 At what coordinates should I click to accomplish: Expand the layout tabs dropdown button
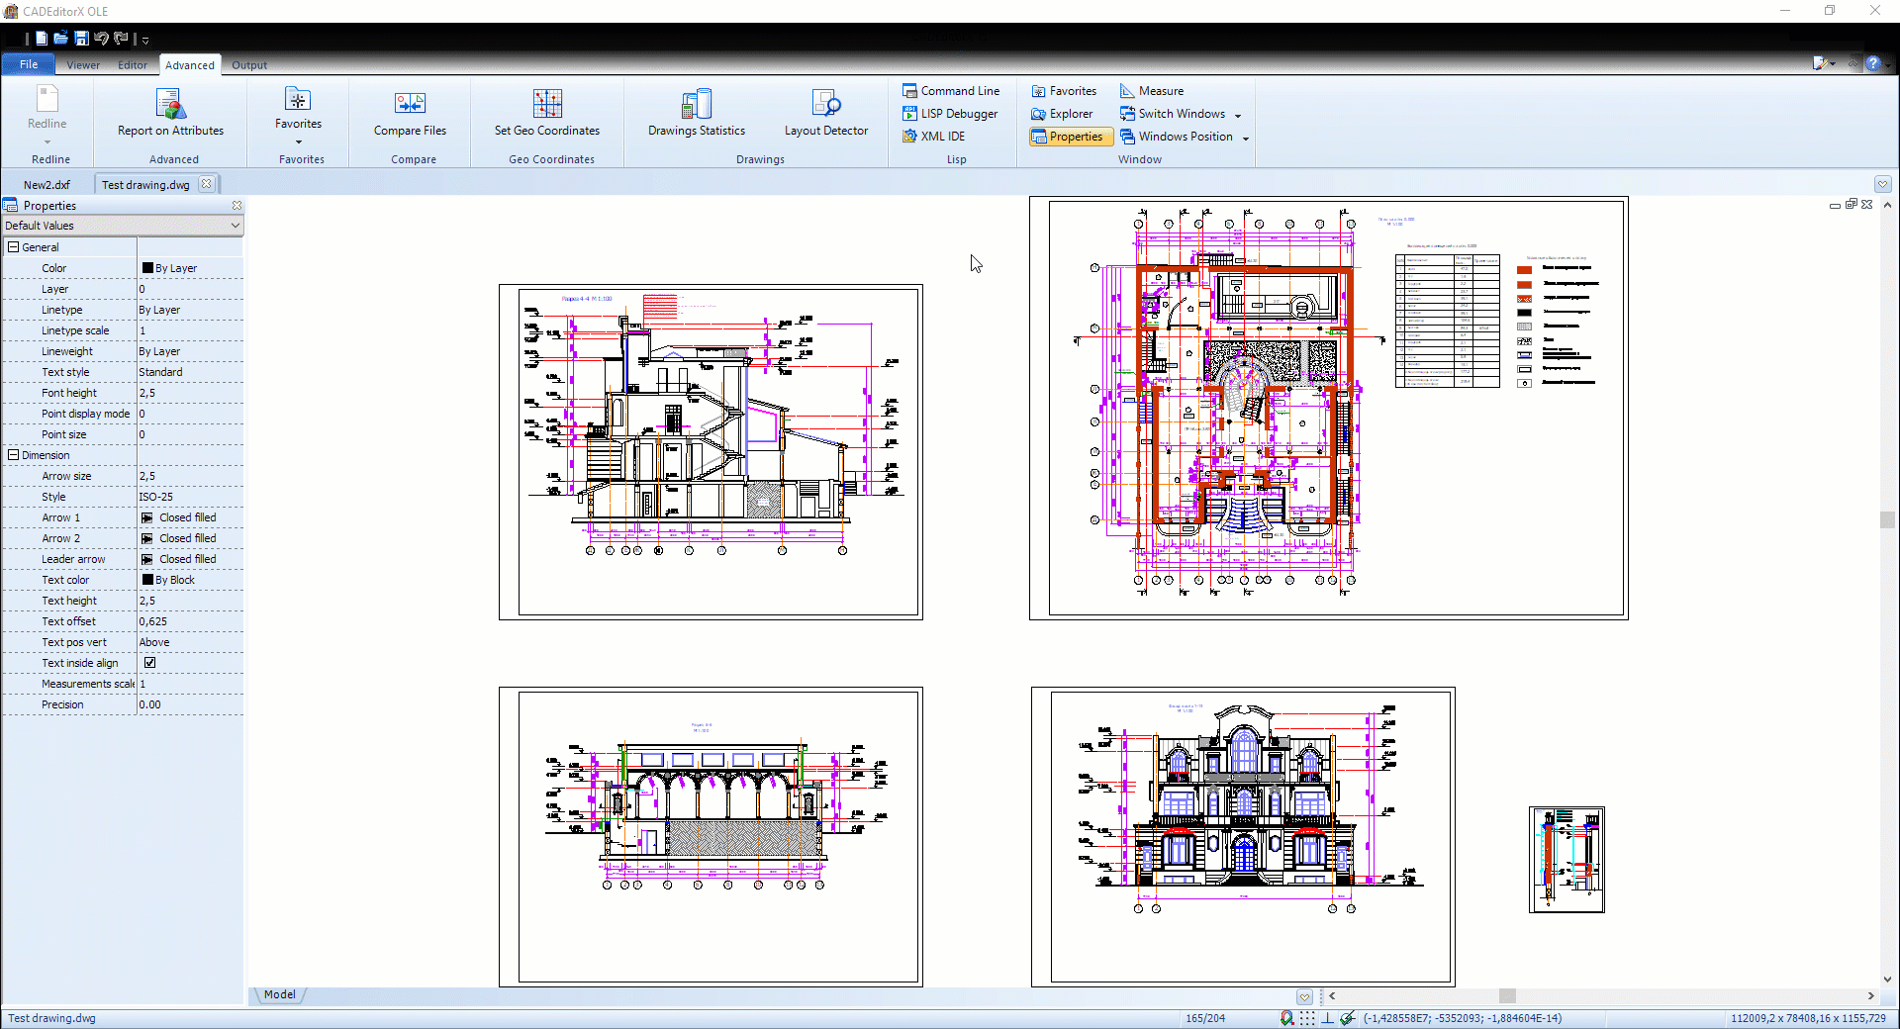pos(1304,996)
